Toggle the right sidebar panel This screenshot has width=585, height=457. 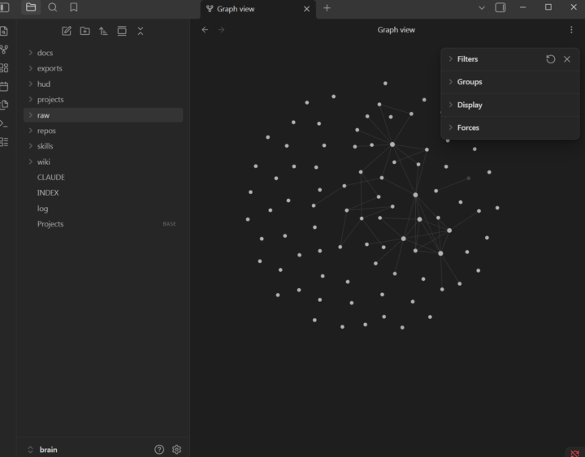pos(500,7)
